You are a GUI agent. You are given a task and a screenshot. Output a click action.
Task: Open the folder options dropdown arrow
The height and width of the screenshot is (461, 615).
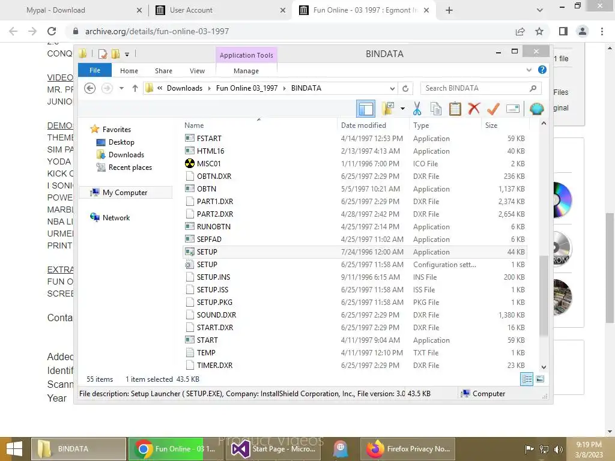click(x=402, y=109)
